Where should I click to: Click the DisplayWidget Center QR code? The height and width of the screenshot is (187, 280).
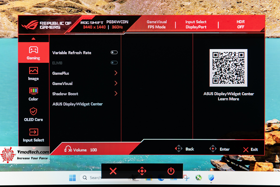pyautogui.click(x=228, y=68)
